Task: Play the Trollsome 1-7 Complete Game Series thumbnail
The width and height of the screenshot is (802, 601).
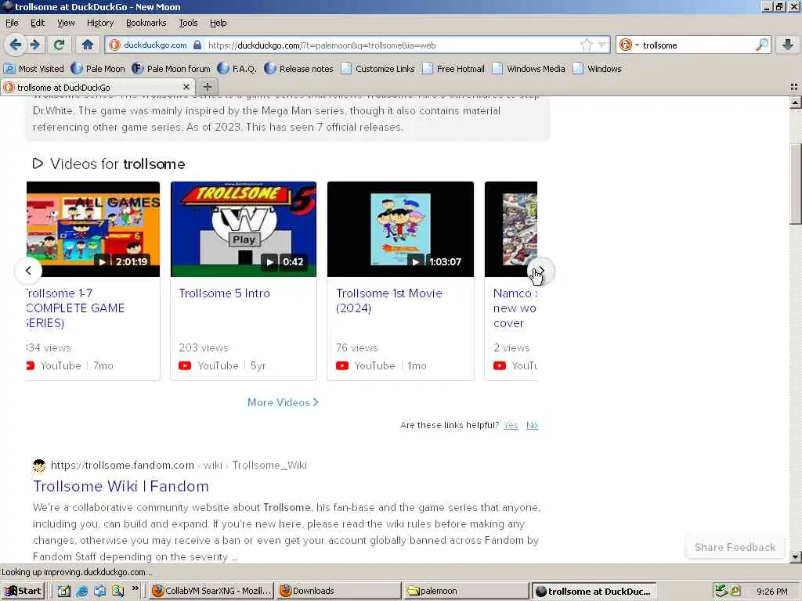Action: (x=93, y=229)
